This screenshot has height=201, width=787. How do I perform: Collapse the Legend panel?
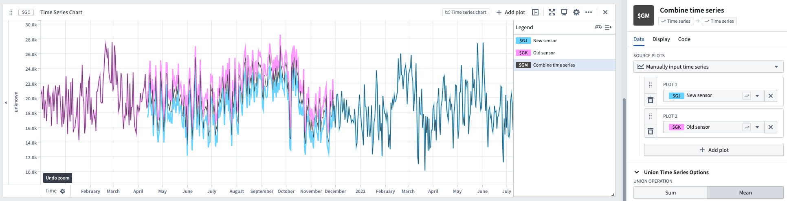click(x=608, y=27)
